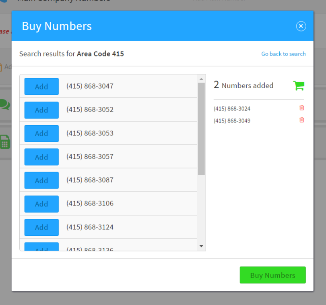Add number (415) 868-3106
The image size is (326, 305).
coord(41,204)
